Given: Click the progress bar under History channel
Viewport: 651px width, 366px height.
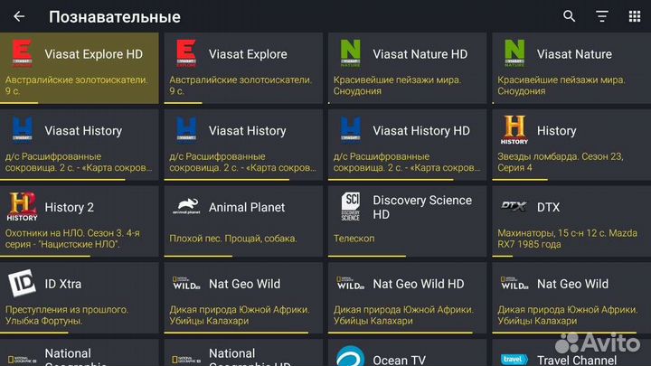Looking at the screenshot, I should 520,180.
